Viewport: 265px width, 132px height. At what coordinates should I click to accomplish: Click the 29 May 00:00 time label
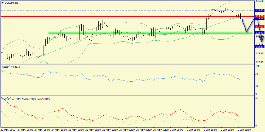point(127,130)
